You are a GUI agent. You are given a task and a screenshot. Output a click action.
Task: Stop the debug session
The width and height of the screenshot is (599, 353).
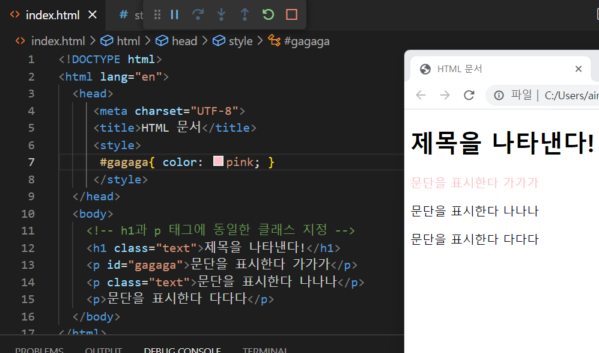point(291,14)
